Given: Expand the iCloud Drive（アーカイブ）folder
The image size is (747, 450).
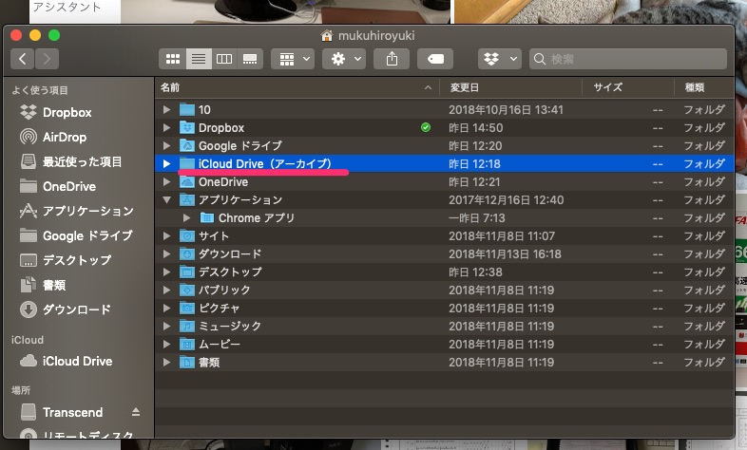Looking at the screenshot, I should (x=166, y=164).
